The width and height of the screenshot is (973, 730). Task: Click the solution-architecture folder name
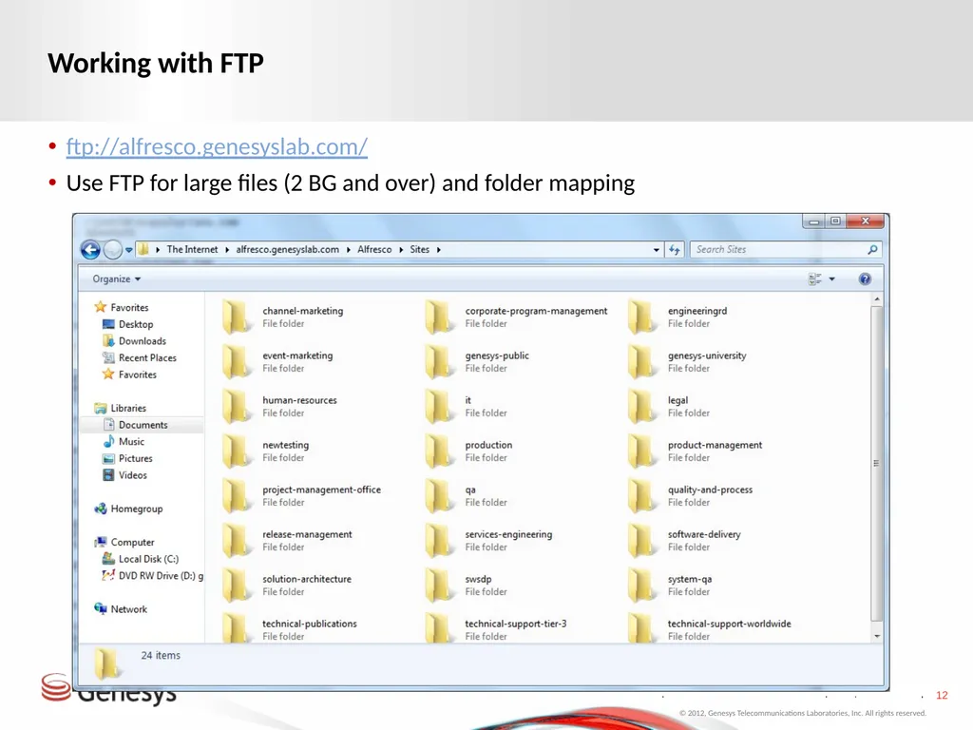click(x=307, y=579)
